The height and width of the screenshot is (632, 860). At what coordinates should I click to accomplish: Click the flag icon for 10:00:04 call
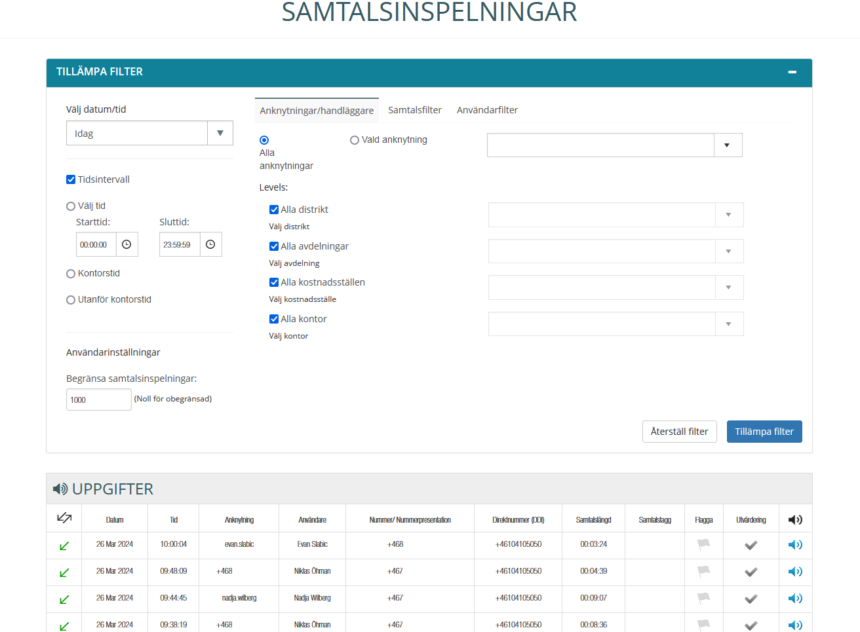703,544
